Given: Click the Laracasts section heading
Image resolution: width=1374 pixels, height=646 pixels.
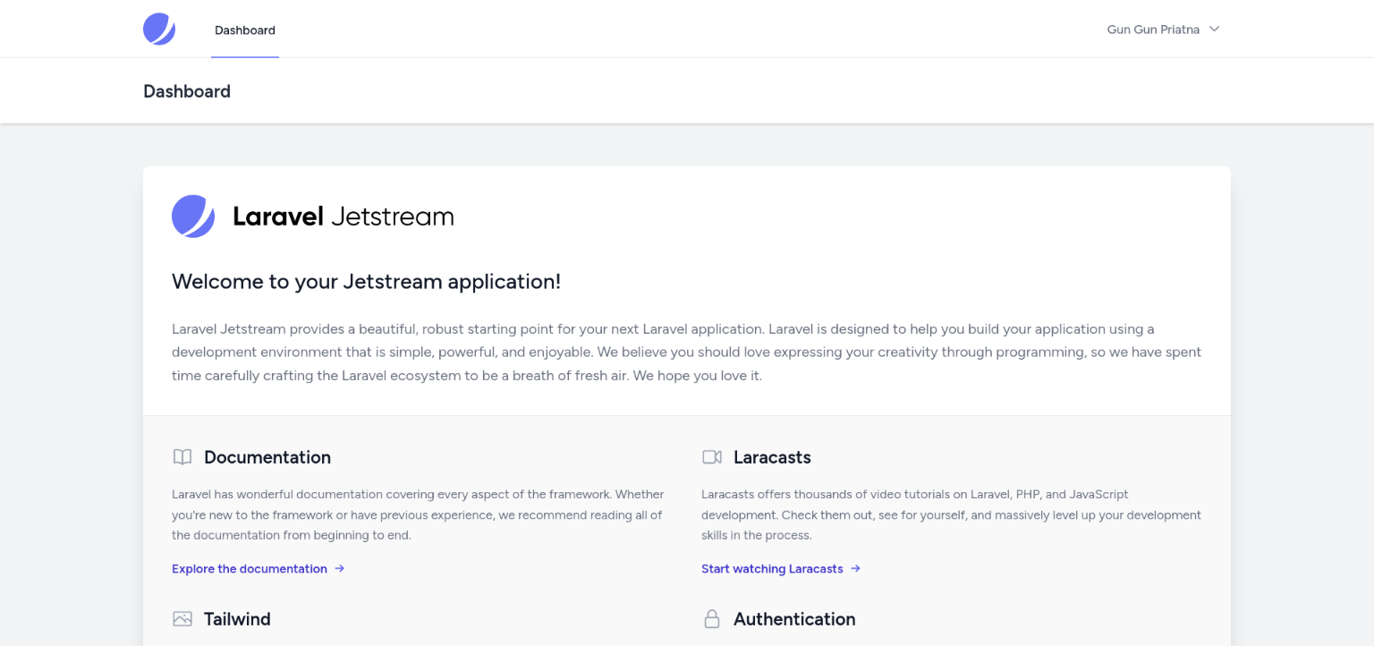Looking at the screenshot, I should [x=771, y=456].
